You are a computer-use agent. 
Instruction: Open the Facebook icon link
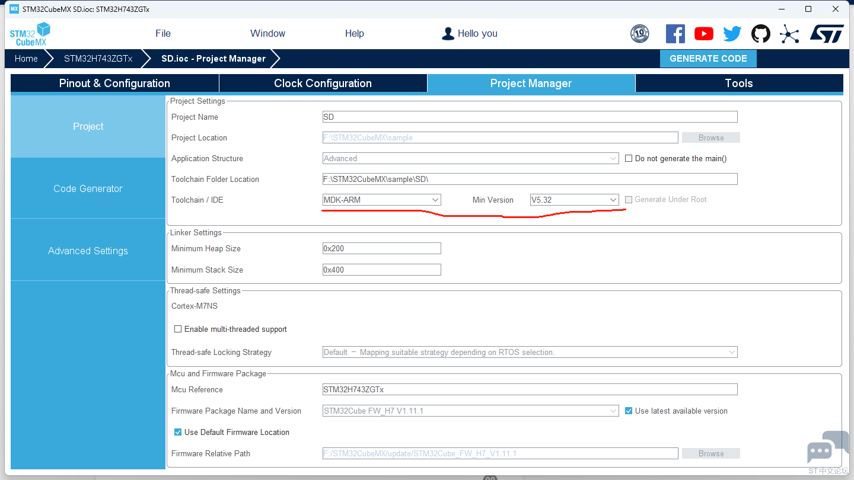tap(675, 34)
